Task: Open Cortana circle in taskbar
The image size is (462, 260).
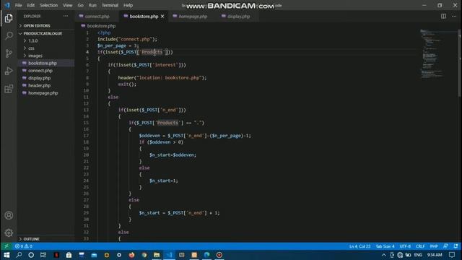Action: (31, 255)
